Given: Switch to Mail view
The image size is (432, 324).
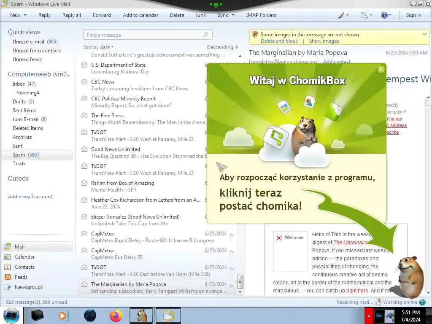Looking at the screenshot, I should pyautogui.click(x=38, y=246).
